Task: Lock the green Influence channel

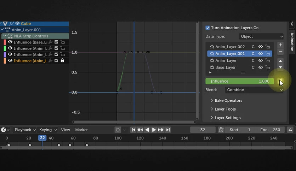Action: [x=62, y=48]
